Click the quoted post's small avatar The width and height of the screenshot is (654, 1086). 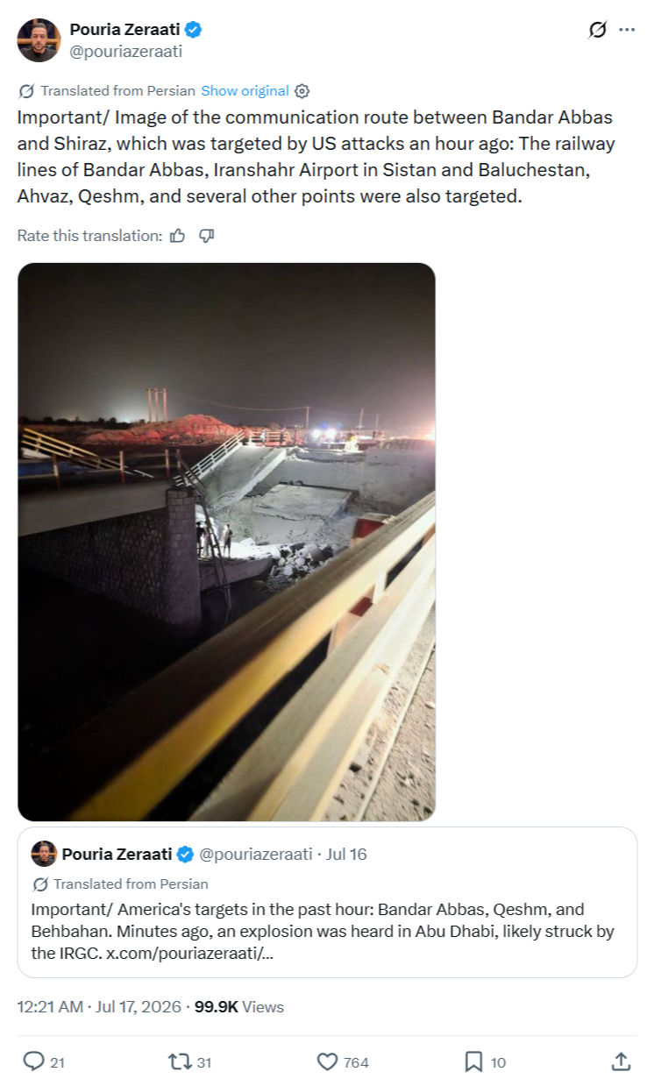coord(44,854)
